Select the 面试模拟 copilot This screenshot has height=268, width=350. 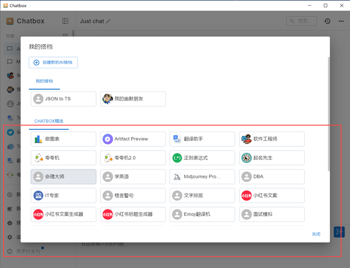[x=272, y=214]
